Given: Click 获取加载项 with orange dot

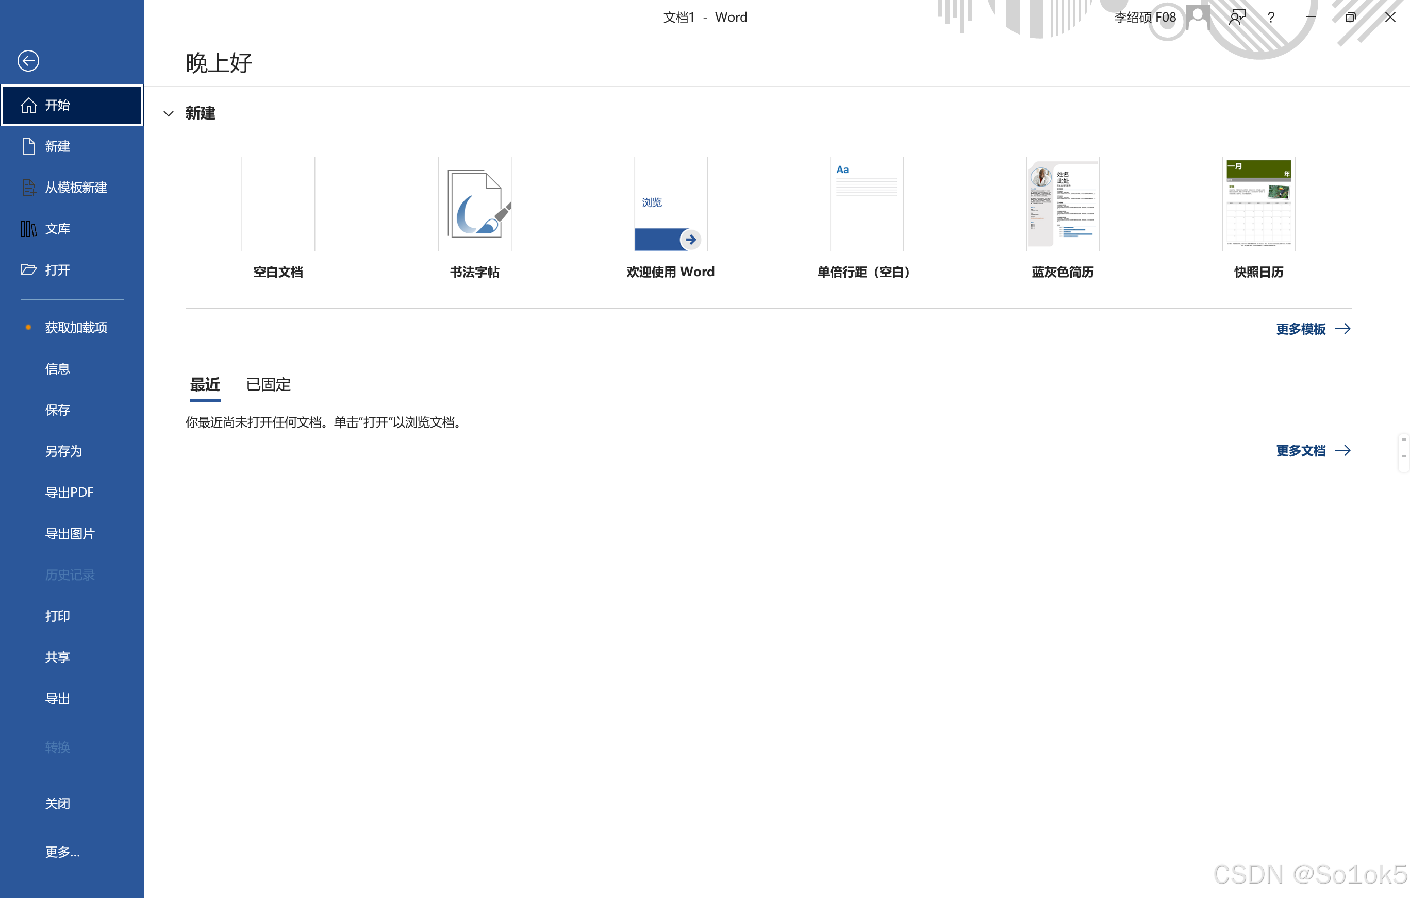Looking at the screenshot, I should 76,328.
